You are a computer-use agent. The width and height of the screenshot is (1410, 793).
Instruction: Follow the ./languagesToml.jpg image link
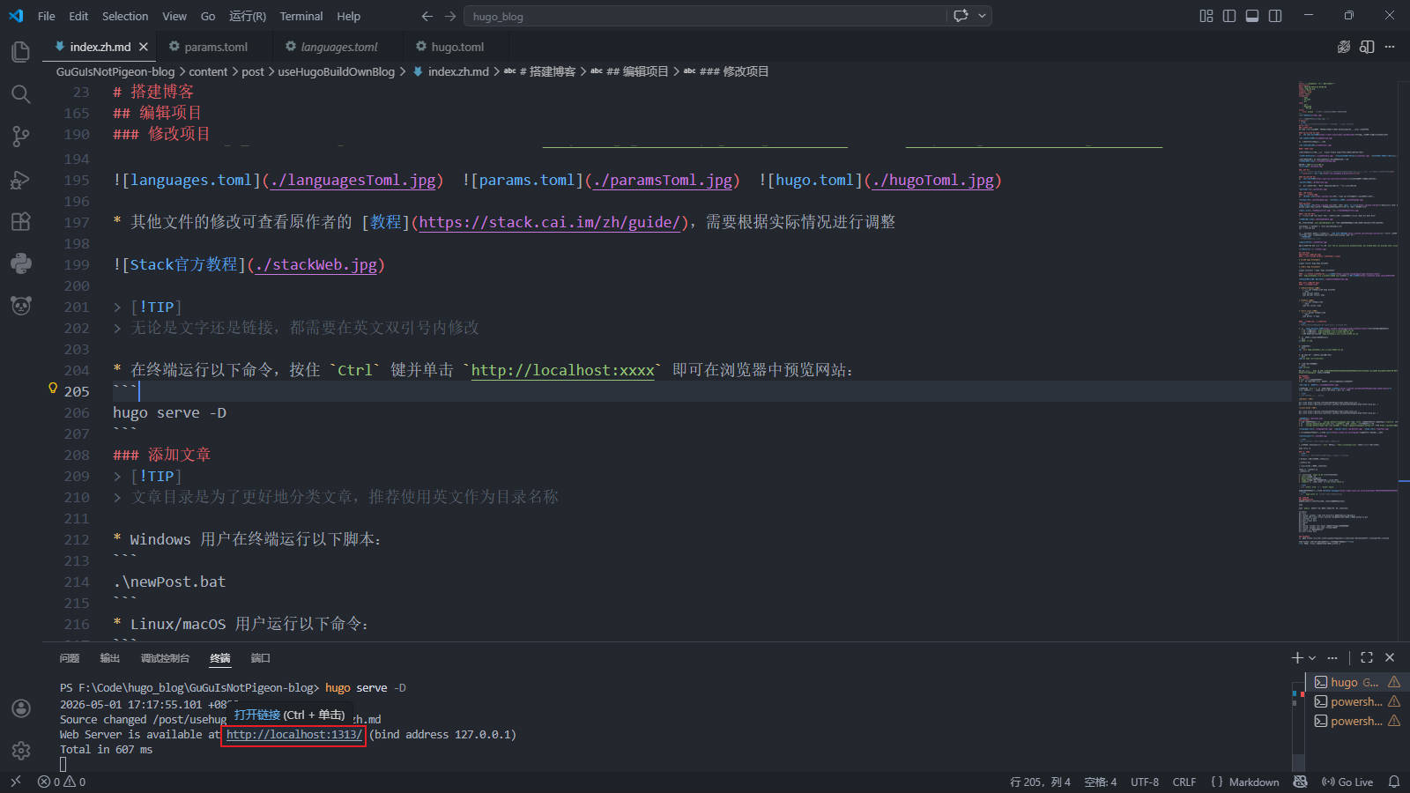pos(353,181)
